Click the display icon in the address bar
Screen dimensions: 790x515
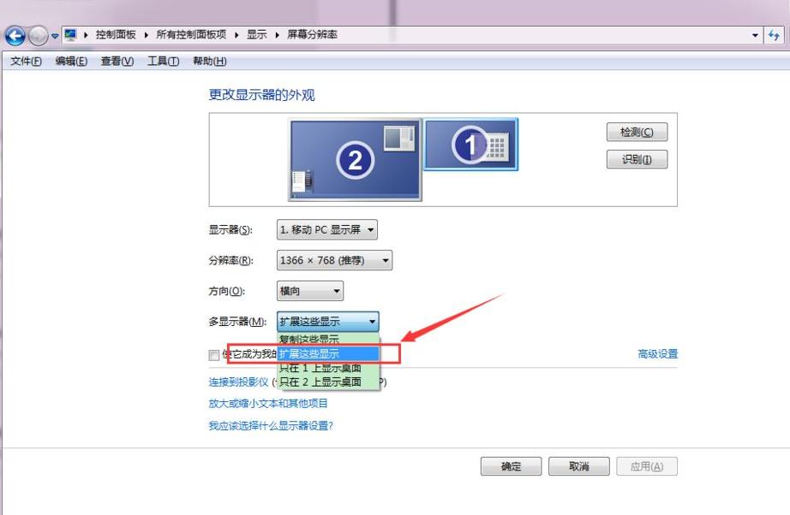click(x=72, y=34)
